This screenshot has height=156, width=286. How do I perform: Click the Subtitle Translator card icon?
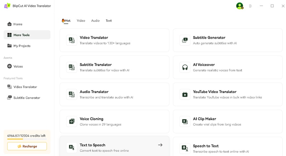coord(72,67)
